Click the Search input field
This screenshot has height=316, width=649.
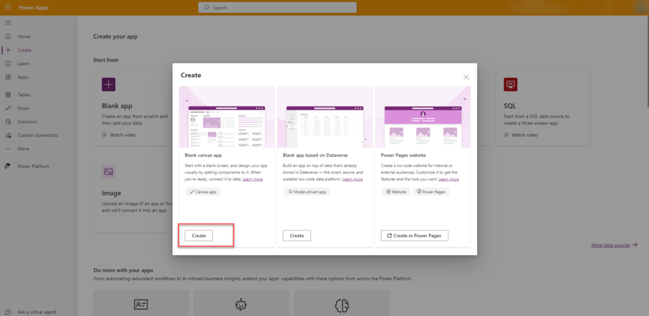tap(277, 8)
